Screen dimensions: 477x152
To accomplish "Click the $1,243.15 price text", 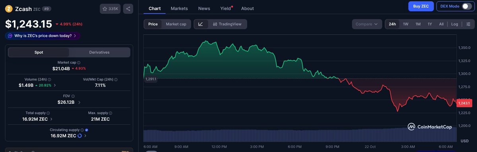I will tap(28, 24).
